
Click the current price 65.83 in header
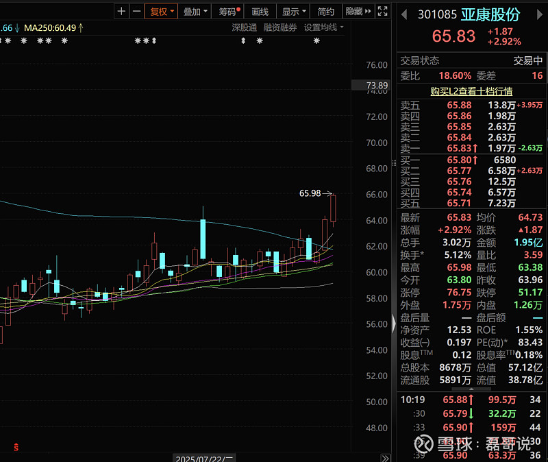point(453,36)
